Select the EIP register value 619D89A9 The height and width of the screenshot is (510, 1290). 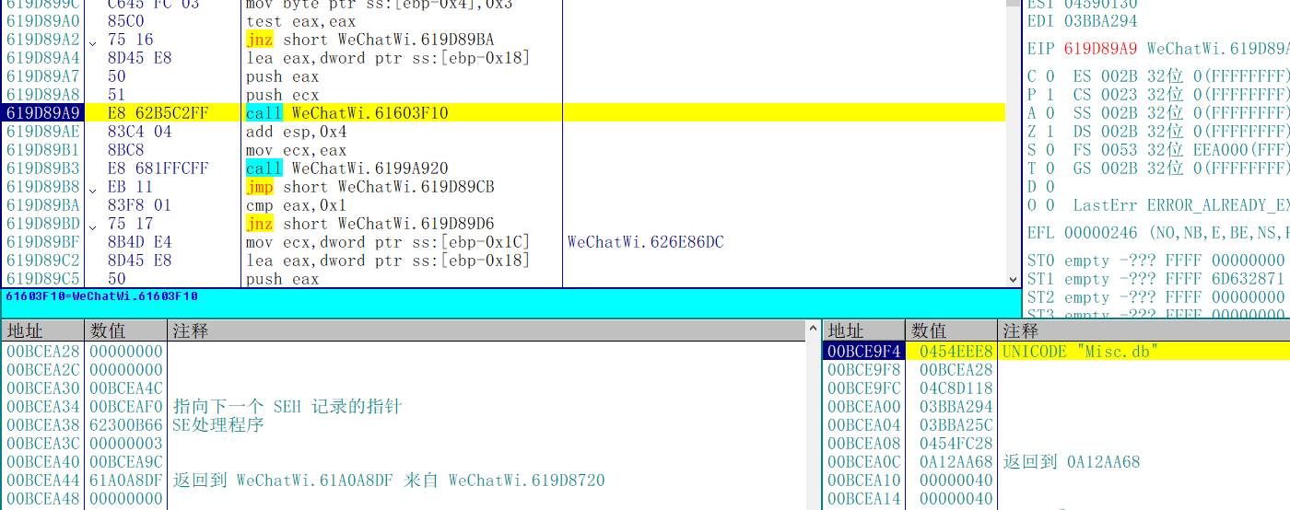1100,49
